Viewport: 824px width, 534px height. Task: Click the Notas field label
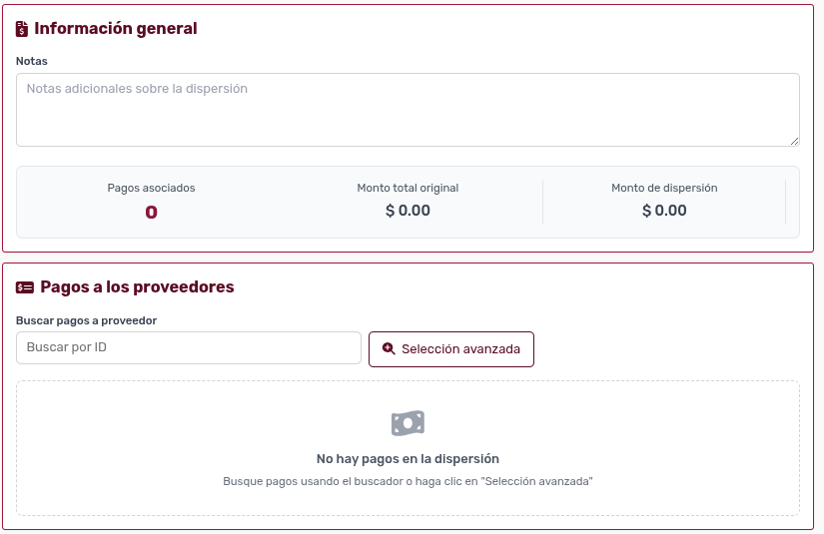point(32,61)
